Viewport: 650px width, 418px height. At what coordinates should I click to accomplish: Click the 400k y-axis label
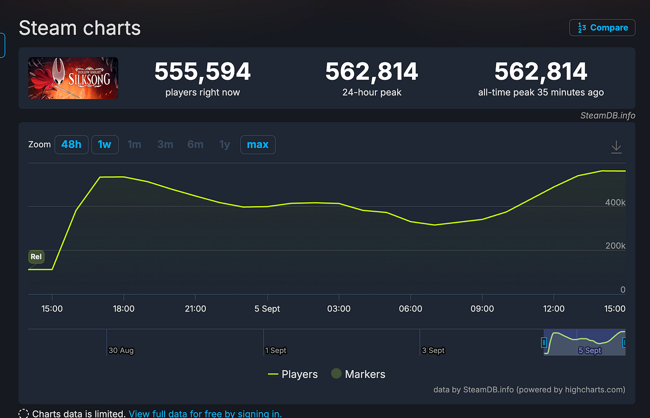[x=615, y=203]
